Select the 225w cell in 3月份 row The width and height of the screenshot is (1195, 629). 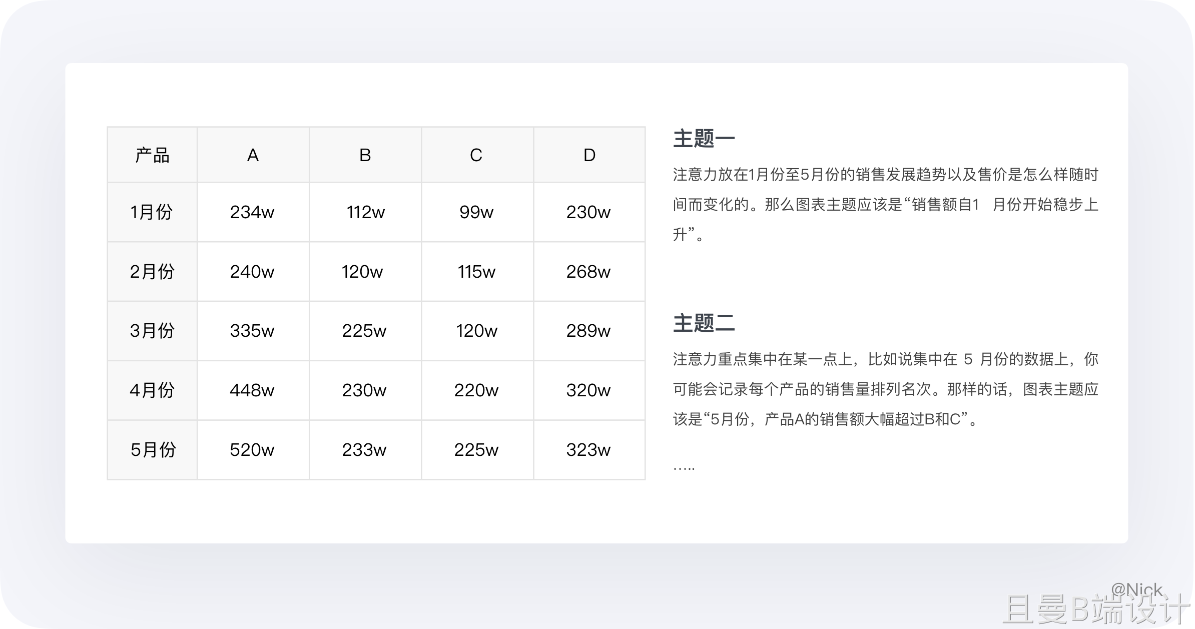365,331
